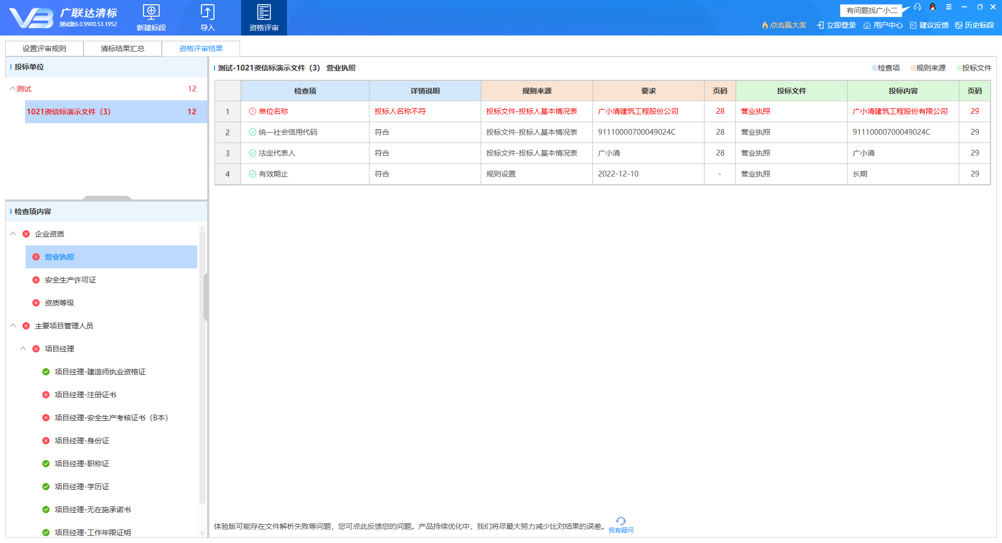Collapse the 主要项目管理人员 tree node

13,326
